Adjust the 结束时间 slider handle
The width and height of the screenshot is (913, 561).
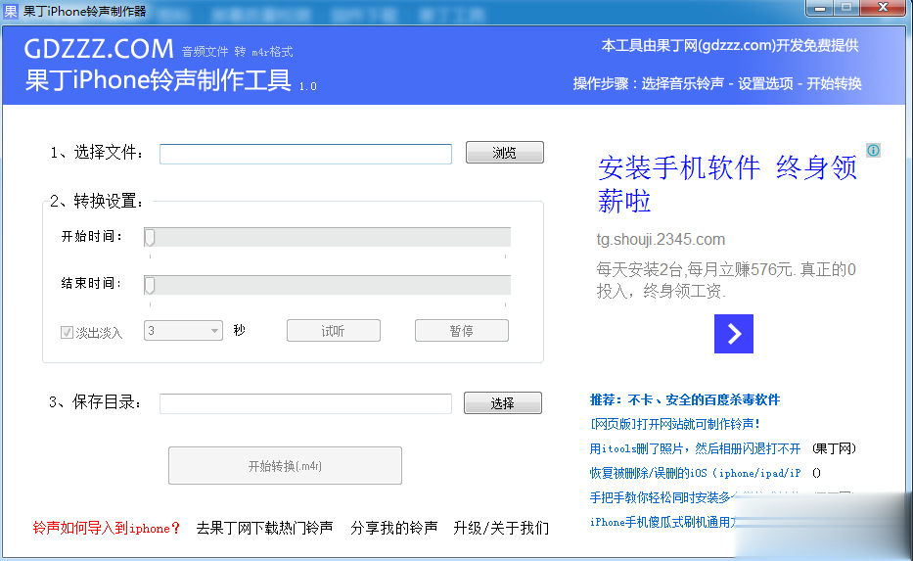coord(150,285)
